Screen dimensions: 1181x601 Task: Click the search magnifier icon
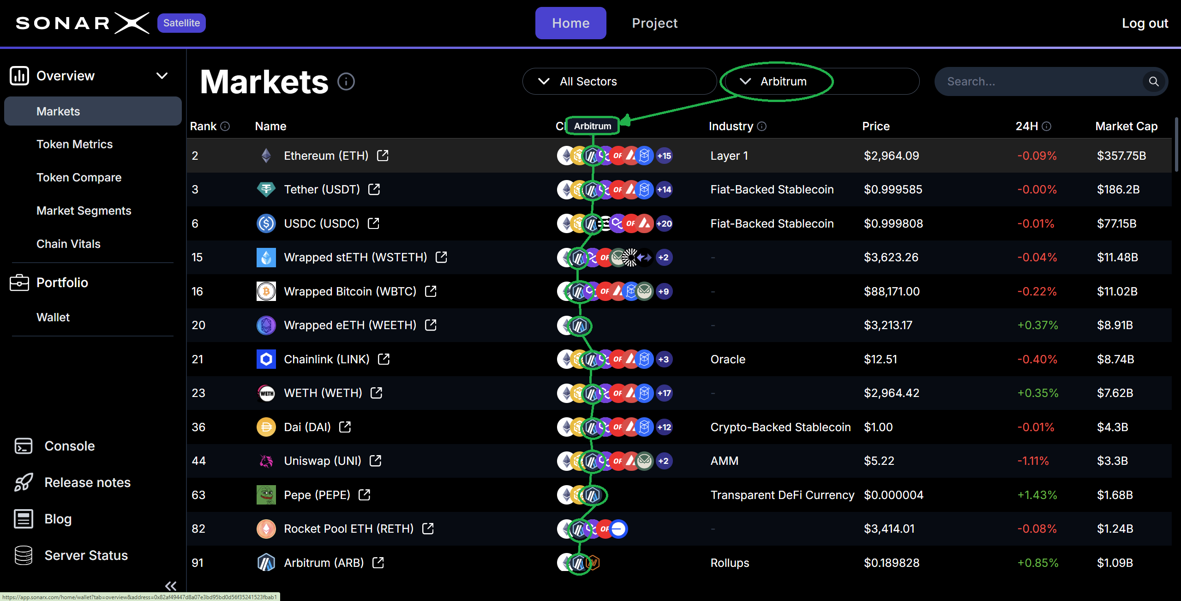click(1153, 81)
